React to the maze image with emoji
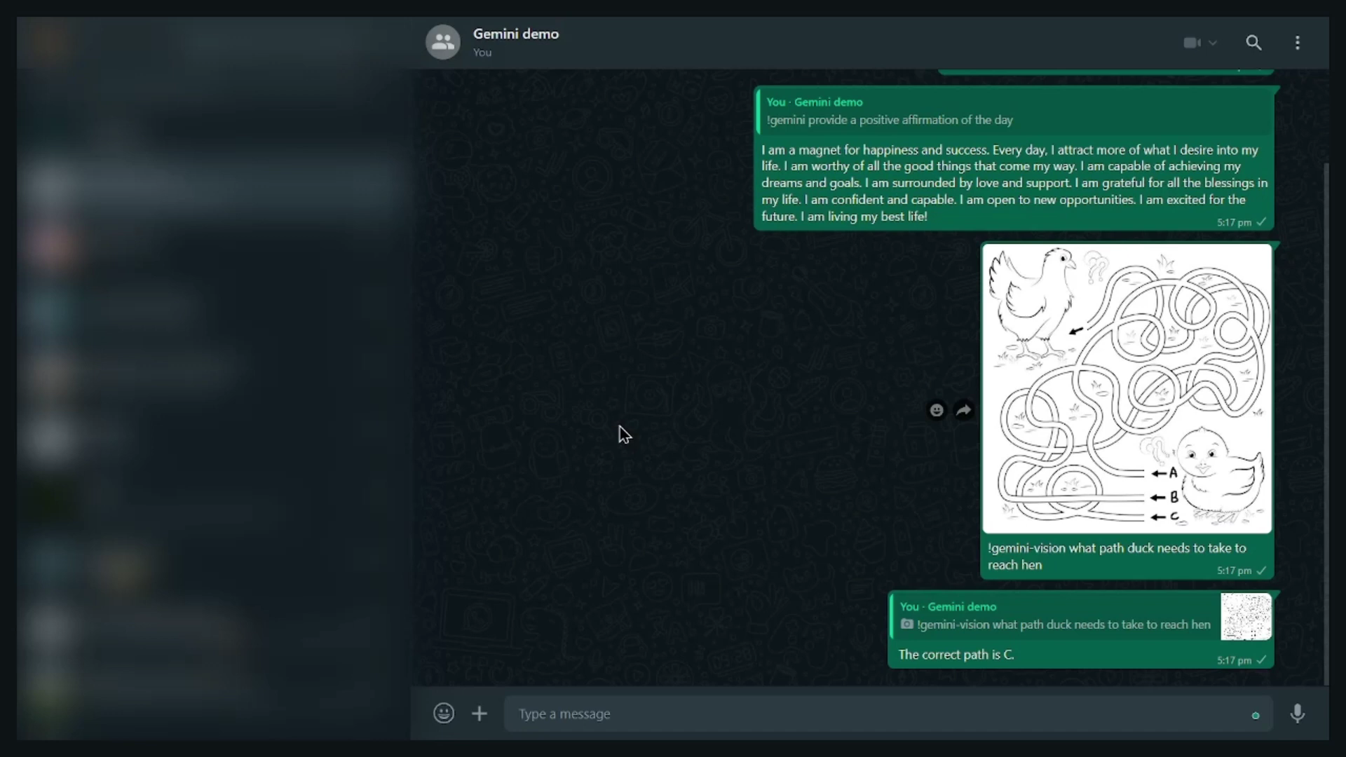The width and height of the screenshot is (1346, 757). click(937, 410)
